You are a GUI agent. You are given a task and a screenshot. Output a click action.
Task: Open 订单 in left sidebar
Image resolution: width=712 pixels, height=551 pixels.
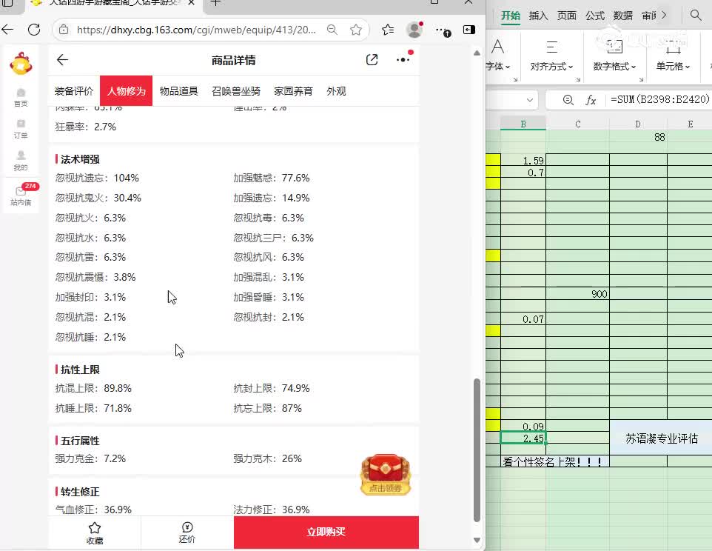[21, 129]
